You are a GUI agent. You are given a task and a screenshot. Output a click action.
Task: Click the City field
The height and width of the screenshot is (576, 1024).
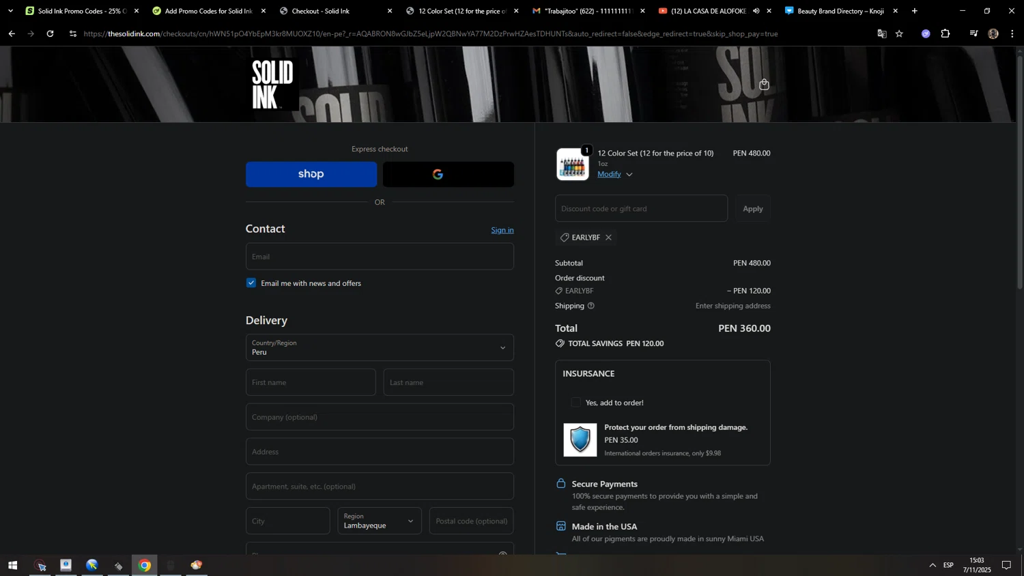(287, 521)
